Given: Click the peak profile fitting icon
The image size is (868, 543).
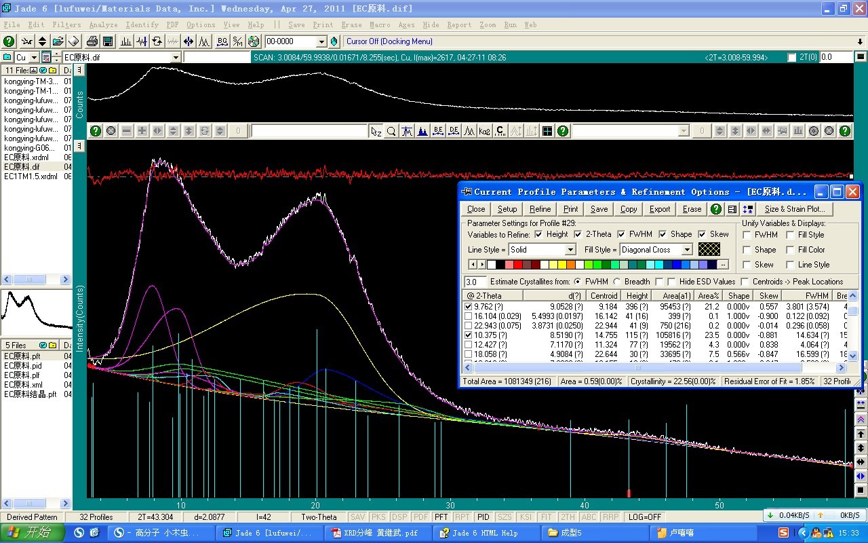Looking at the screenshot, I should coord(204,41).
